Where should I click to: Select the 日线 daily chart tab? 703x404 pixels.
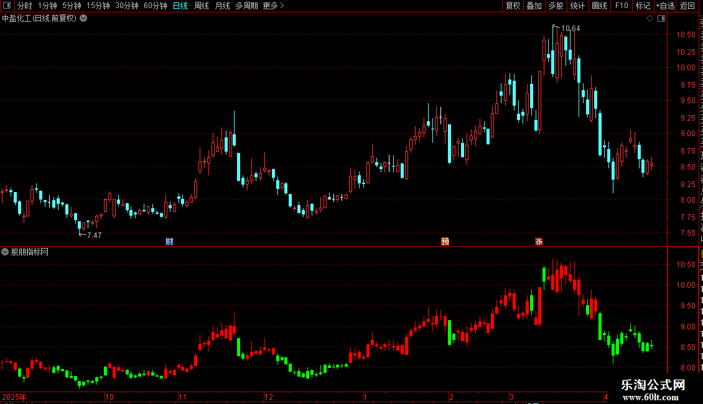tap(180, 6)
